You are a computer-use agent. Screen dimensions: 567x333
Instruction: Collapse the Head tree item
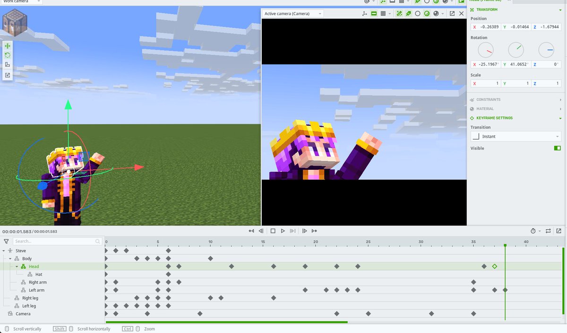click(17, 266)
